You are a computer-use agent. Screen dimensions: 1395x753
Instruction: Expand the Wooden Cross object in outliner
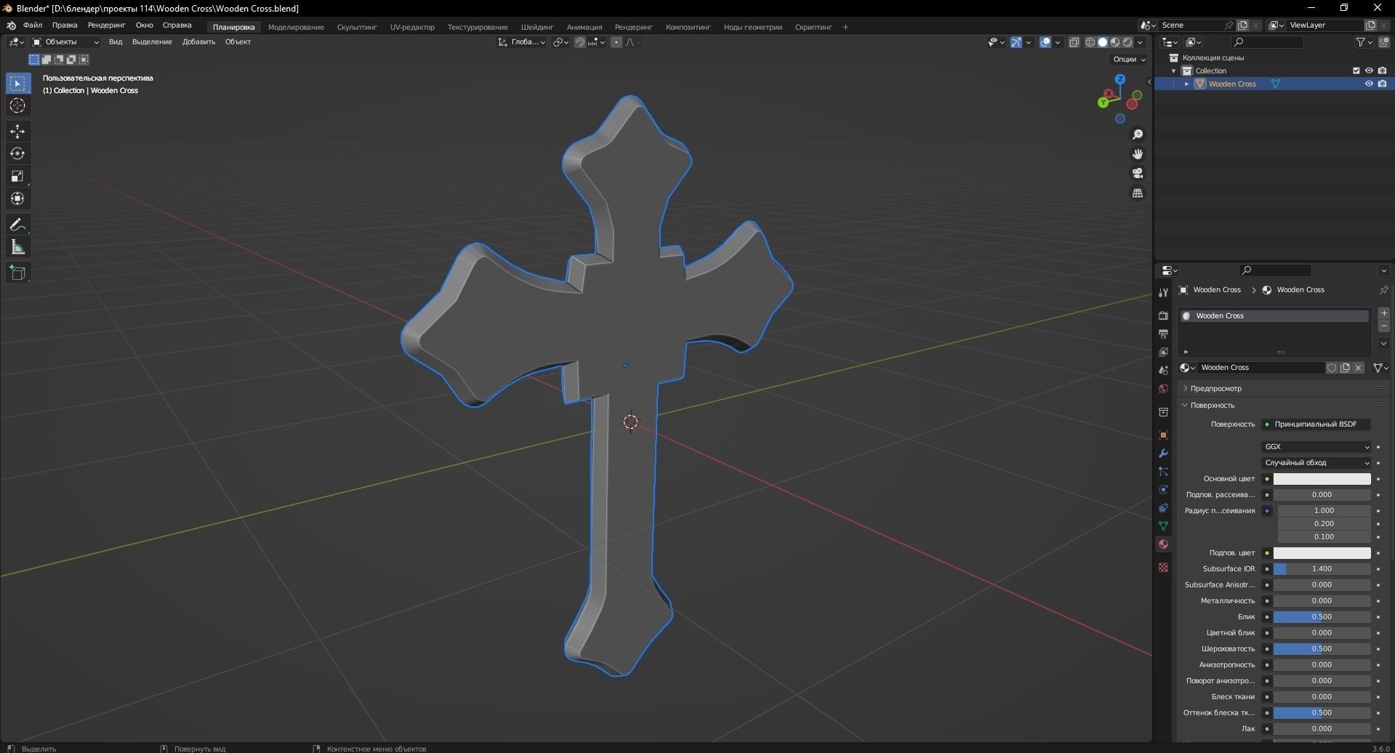pos(1186,84)
